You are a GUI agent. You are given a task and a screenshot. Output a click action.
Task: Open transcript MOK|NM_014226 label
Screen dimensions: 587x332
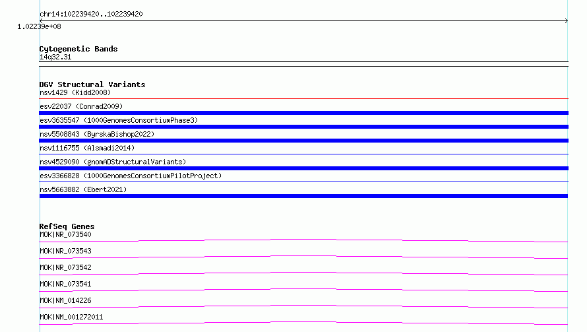[65, 300]
